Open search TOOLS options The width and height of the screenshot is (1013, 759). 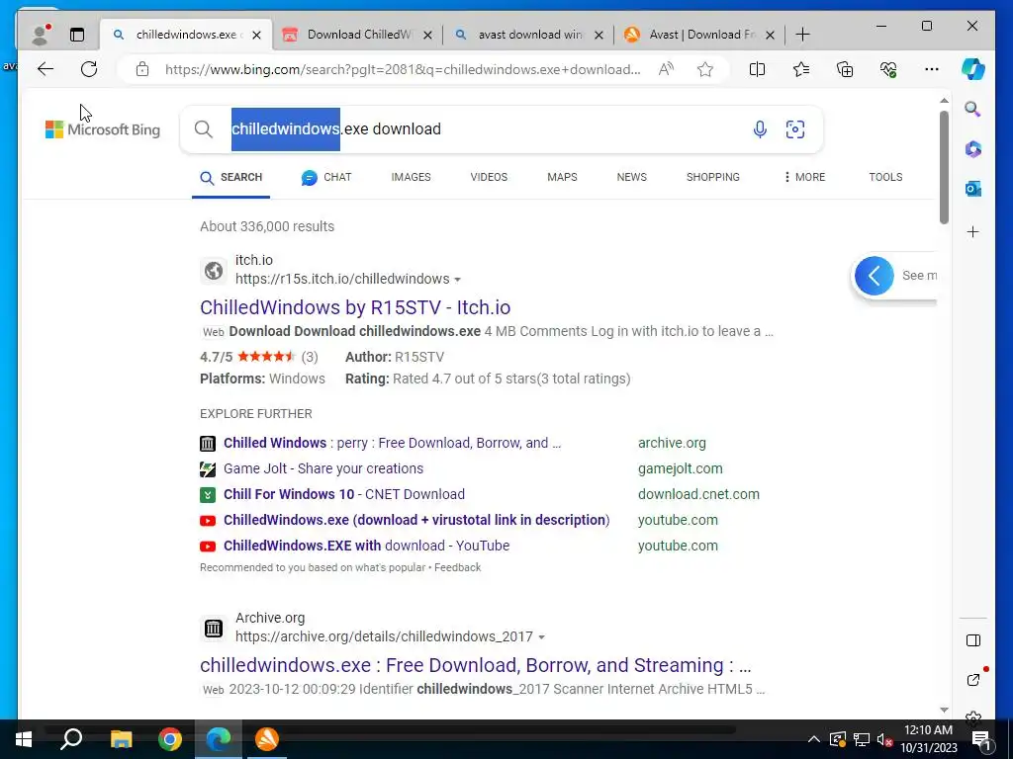tap(885, 177)
